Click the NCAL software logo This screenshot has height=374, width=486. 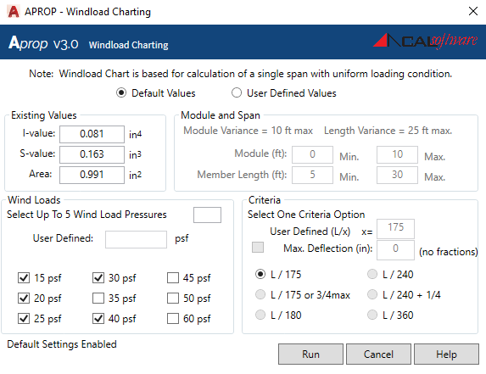pos(425,42)
